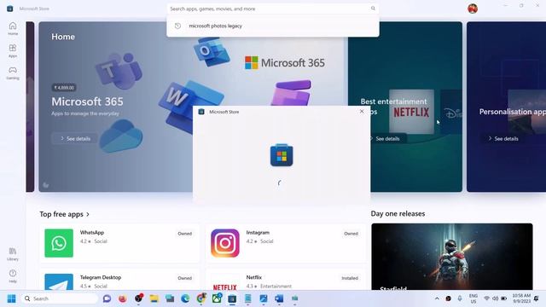546x307 pixels.
Task: Open the Telegram Desktop app name
Action: pos(101,277)
